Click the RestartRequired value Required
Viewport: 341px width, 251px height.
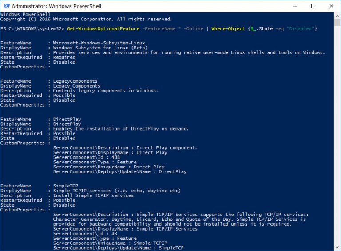[x=64, y=57]
